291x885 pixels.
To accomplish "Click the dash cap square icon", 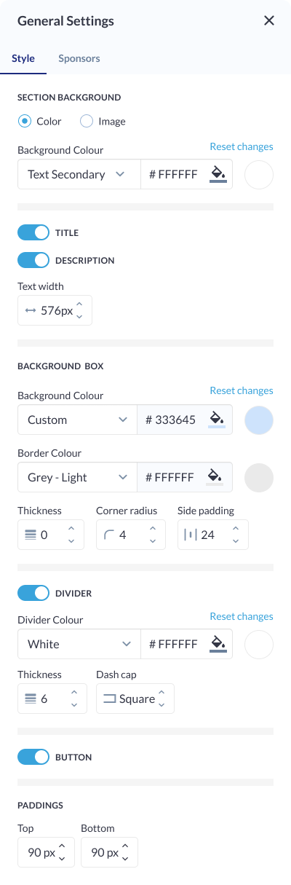I will (110, 699).
